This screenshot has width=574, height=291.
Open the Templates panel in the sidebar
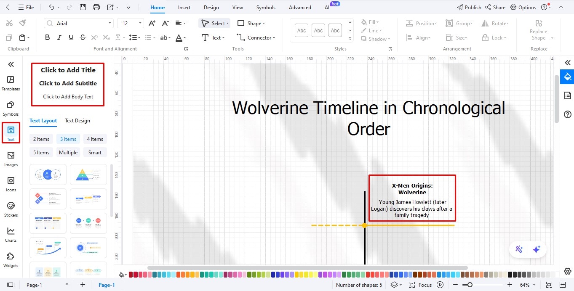[11, 83]
